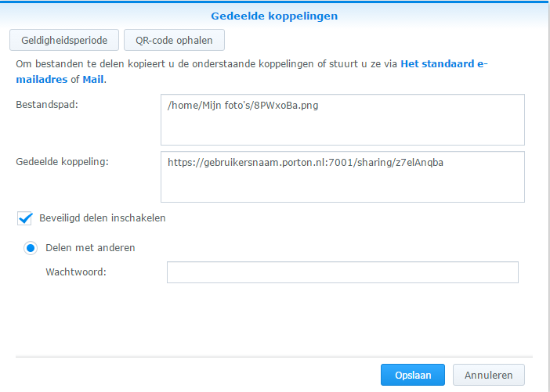
Task: Uncheck the Beveiligd delen inschakelen checkbox
Action: click(24, 218)
